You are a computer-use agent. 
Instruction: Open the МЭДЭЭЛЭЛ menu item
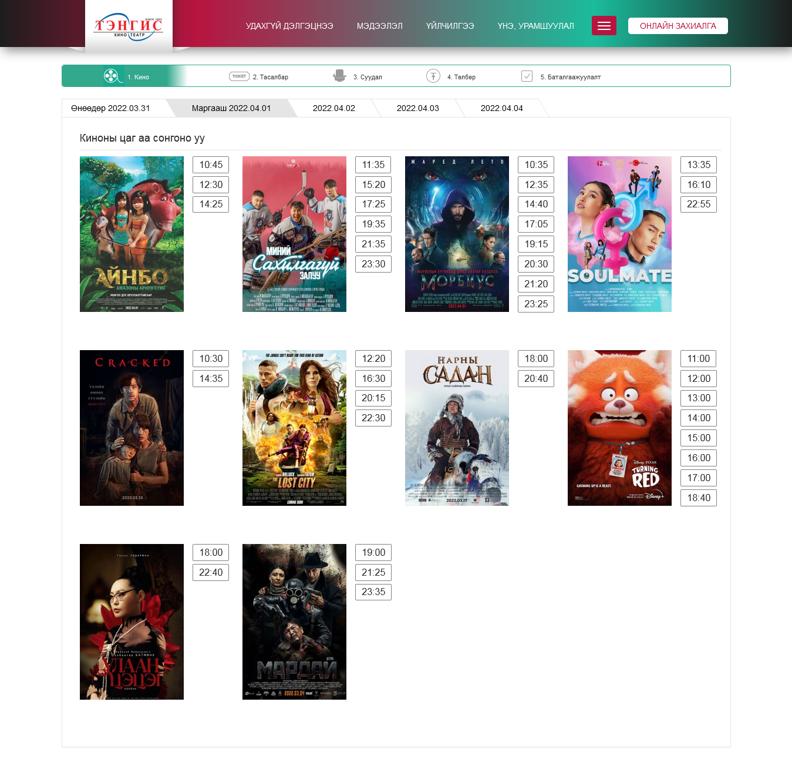pyautogui.click(x=379, y=26)
